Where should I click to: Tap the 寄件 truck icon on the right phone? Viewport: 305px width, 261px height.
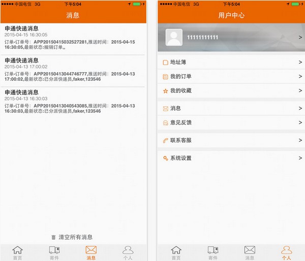(x=213, y=250)
